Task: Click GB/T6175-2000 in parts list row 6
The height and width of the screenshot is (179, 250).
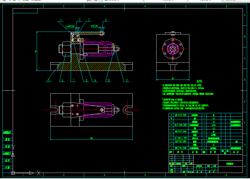Action: [x=181, y=132]
